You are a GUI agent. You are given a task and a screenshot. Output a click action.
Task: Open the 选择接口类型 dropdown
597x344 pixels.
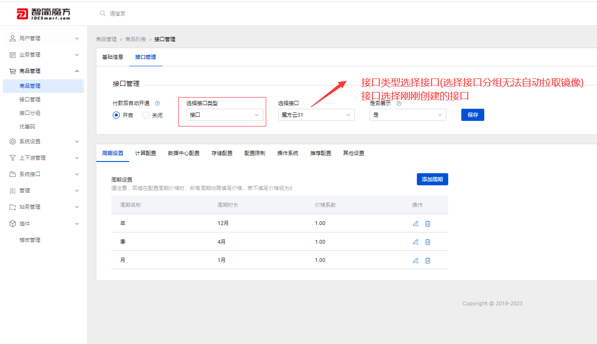tap(225, 115)
